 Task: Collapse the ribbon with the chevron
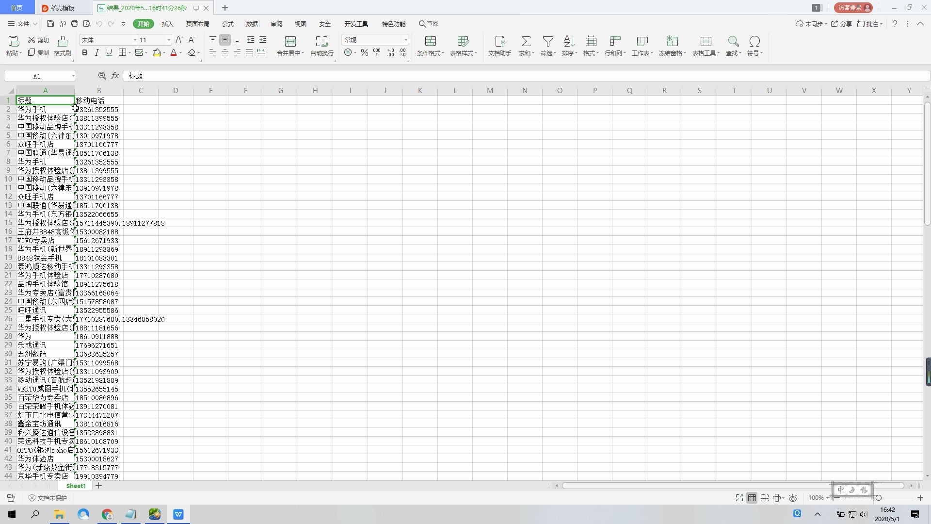click(920, 24)
